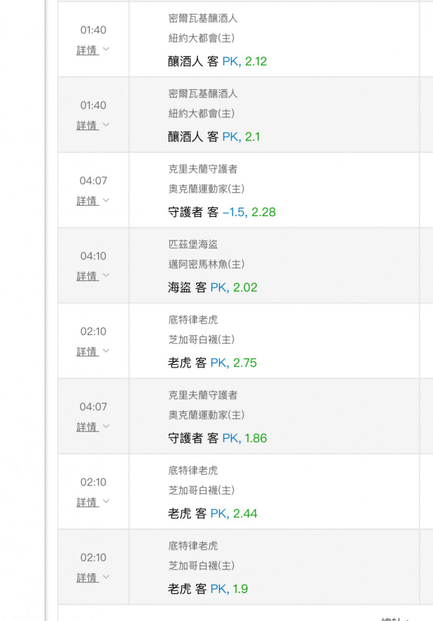This screenshot has width=433, height=621.
Task: Click the 海盜 客 PK, 2.02 selection
Action: coord(212,288)
